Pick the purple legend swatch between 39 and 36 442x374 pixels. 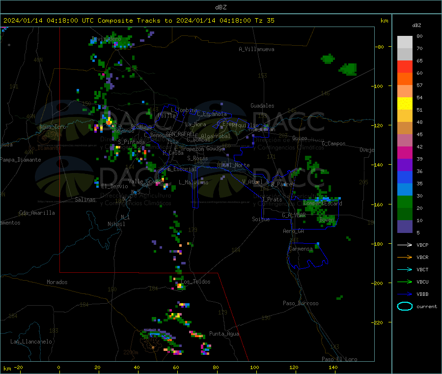click(405, 165)
